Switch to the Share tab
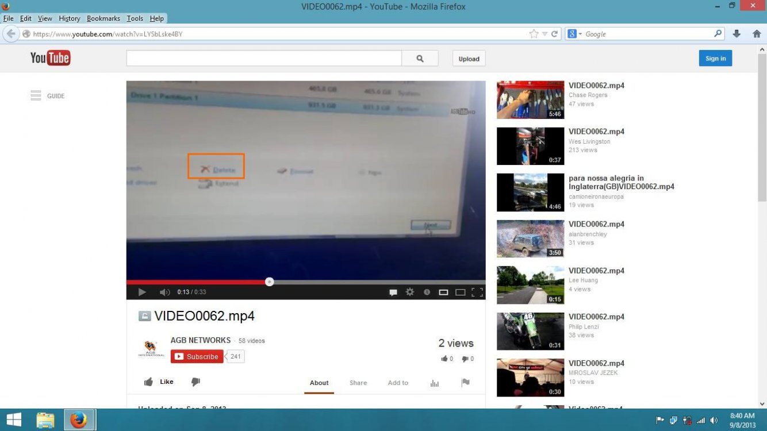The width and height of the screenshot is (767, 431). (358, 383)
